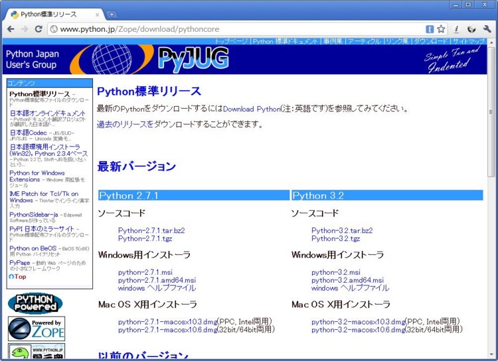Open サイトマップ in top navigation
Viewport: 498px width, 361px height.
[469, 41]
